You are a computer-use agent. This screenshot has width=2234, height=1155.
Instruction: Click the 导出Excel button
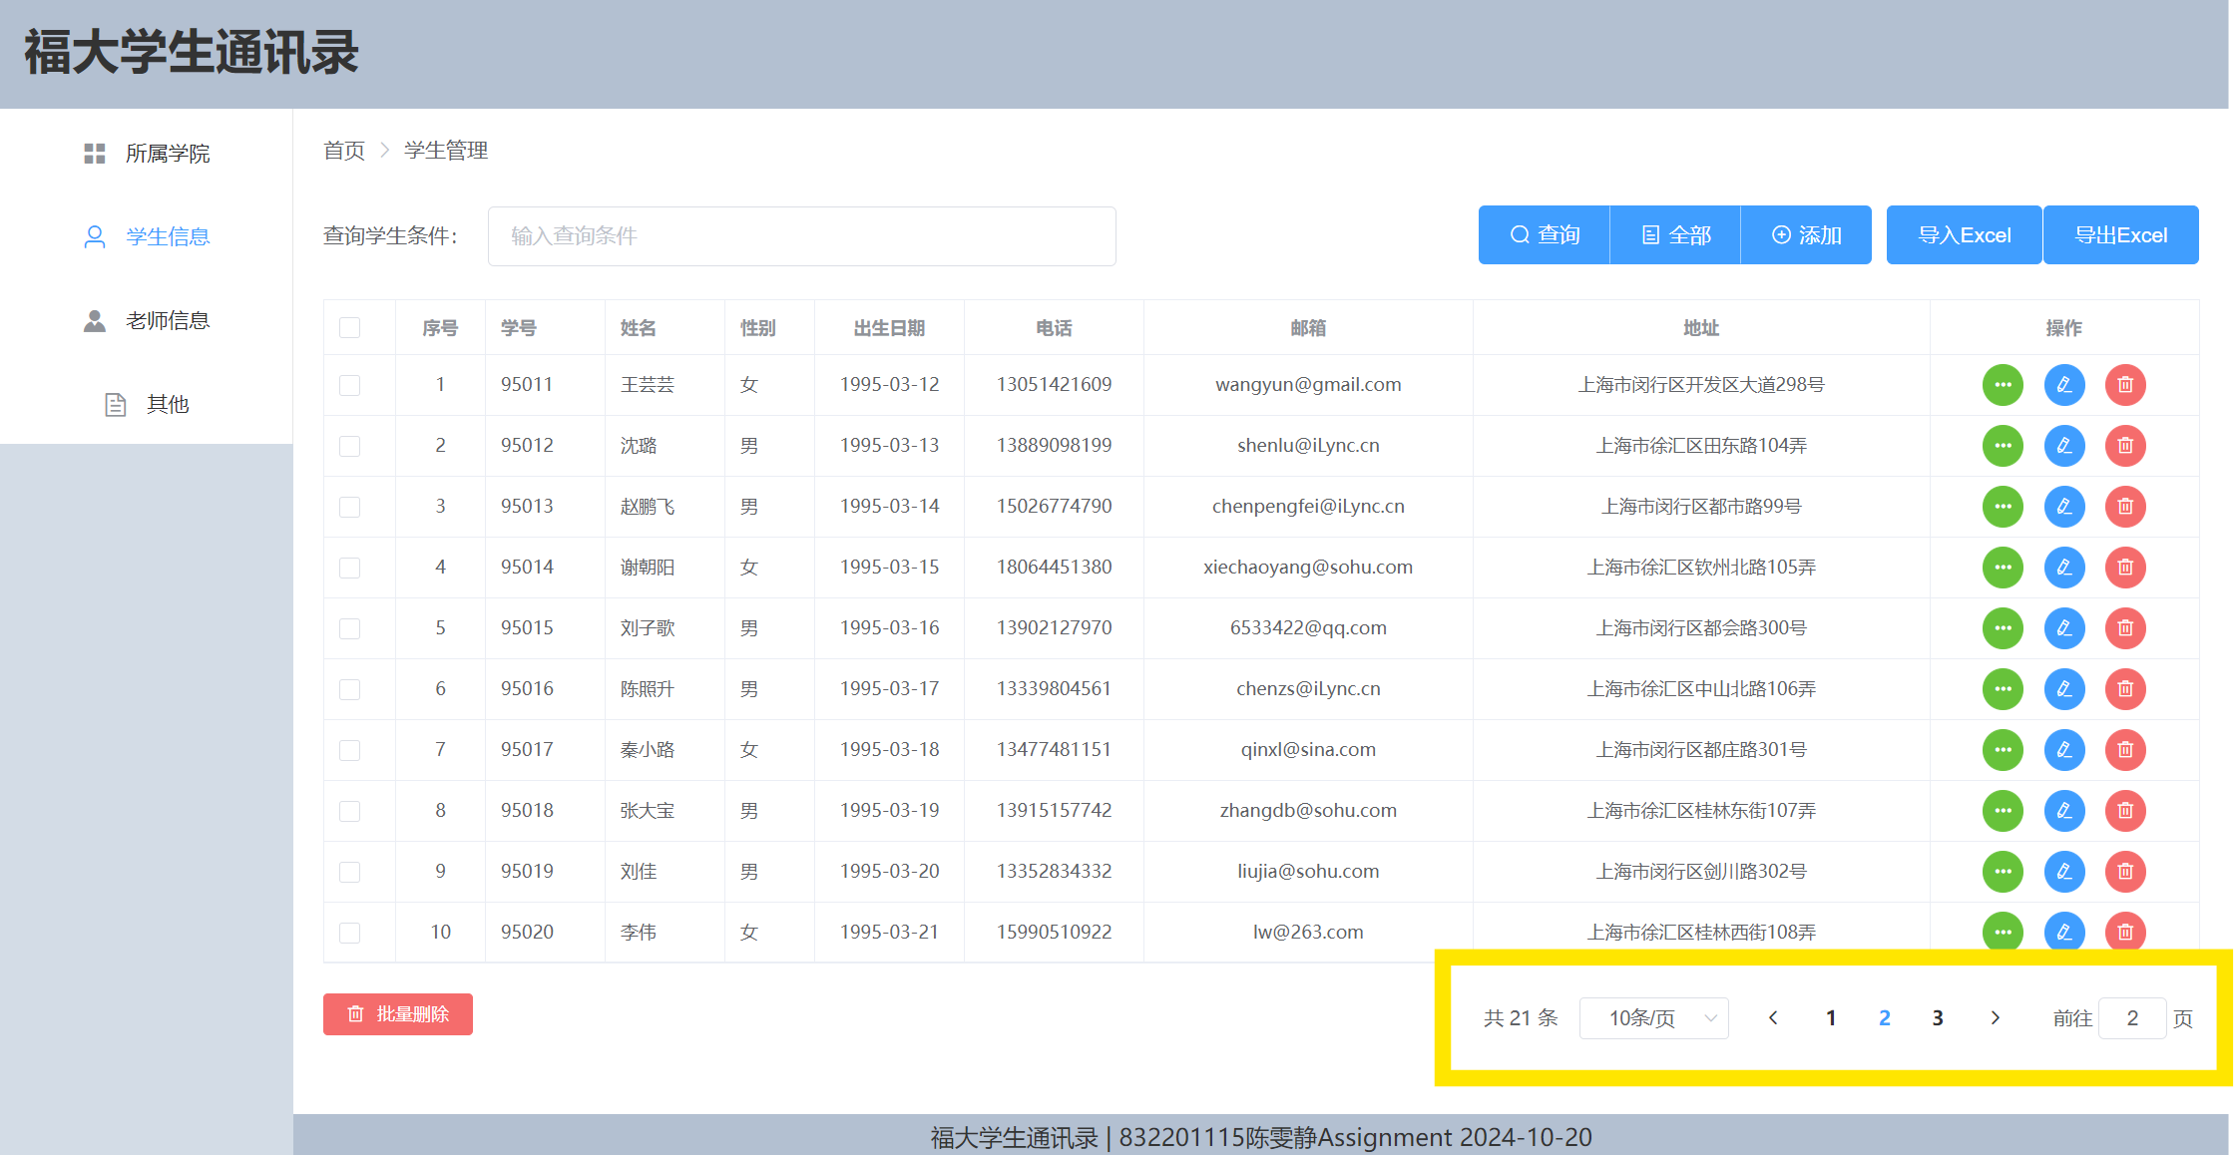[x=2120, y=235]
